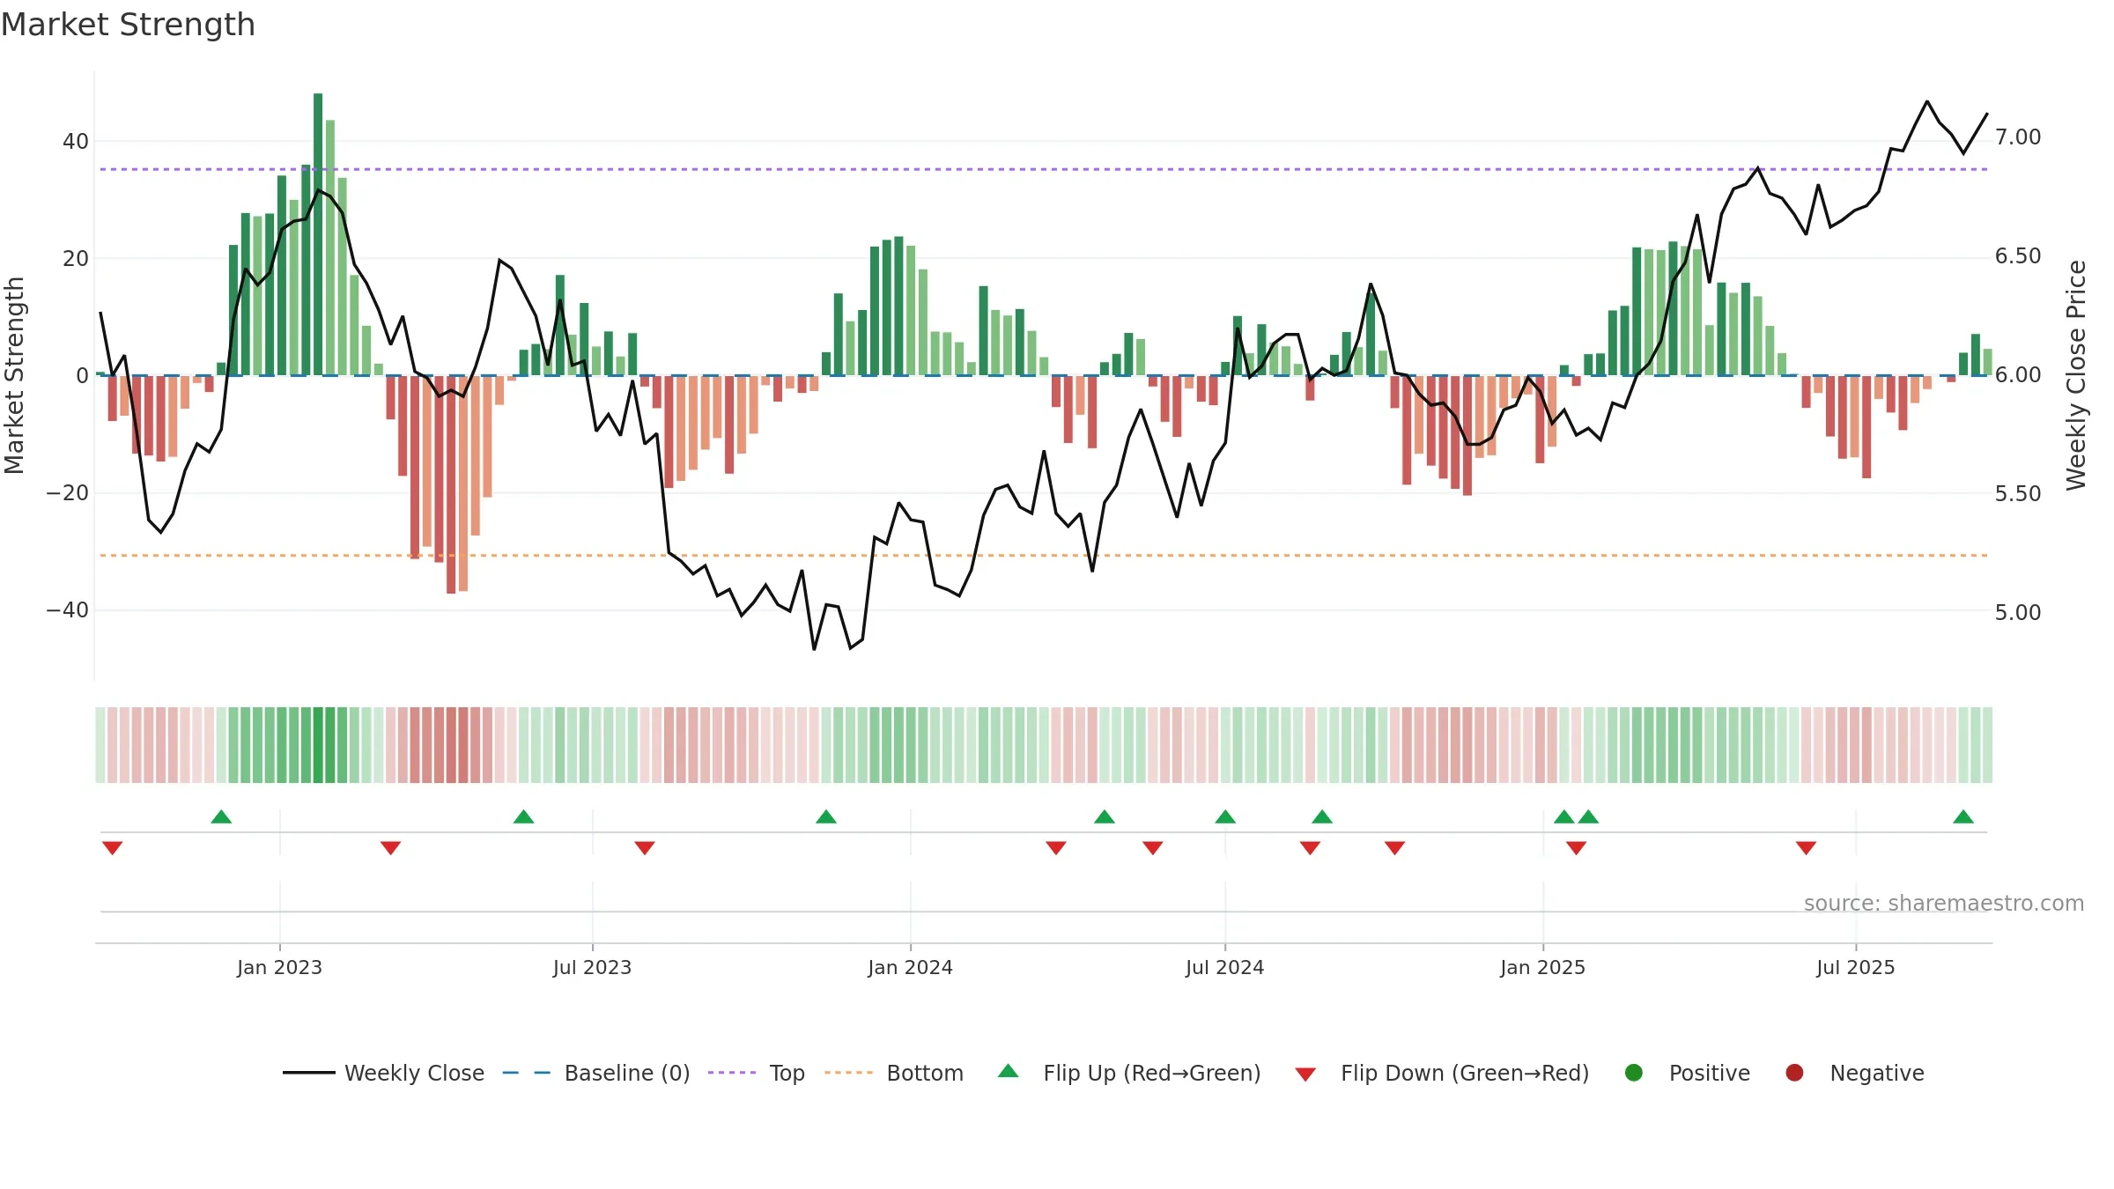This screenshot has width=2114, height=1189.
Task: Click the purple dotted Top threshold line
Action: [x=1044, y=169]
